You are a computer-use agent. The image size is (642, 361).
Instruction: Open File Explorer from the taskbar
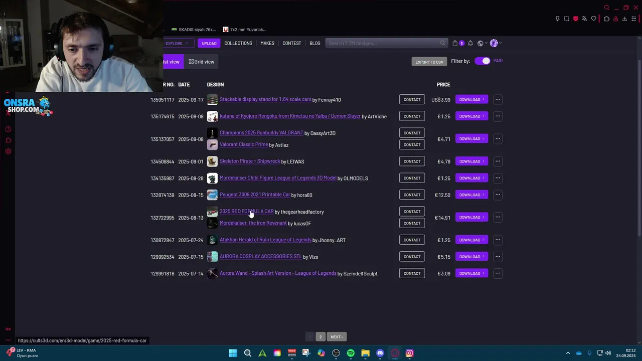[365, 353]
